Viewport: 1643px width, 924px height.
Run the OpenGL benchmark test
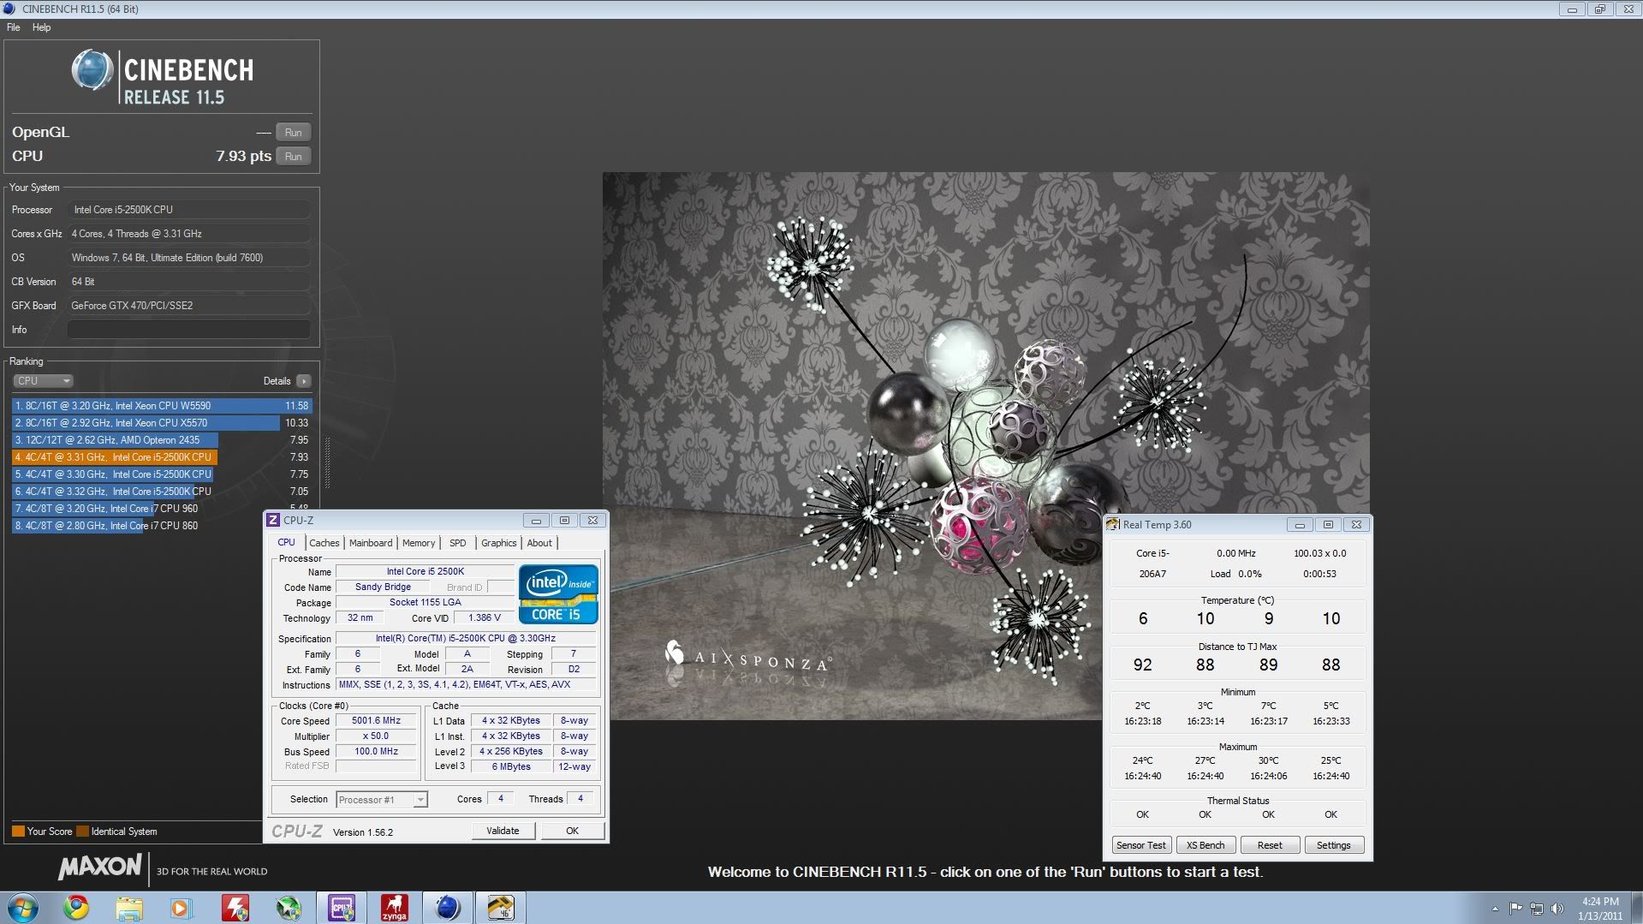tap(293, 133)
